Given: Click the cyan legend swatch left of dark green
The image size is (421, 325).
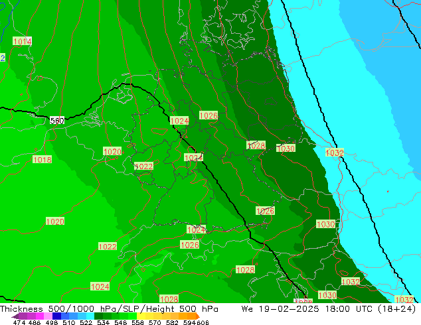Looking at the screenshot, I should pos(90,316).
